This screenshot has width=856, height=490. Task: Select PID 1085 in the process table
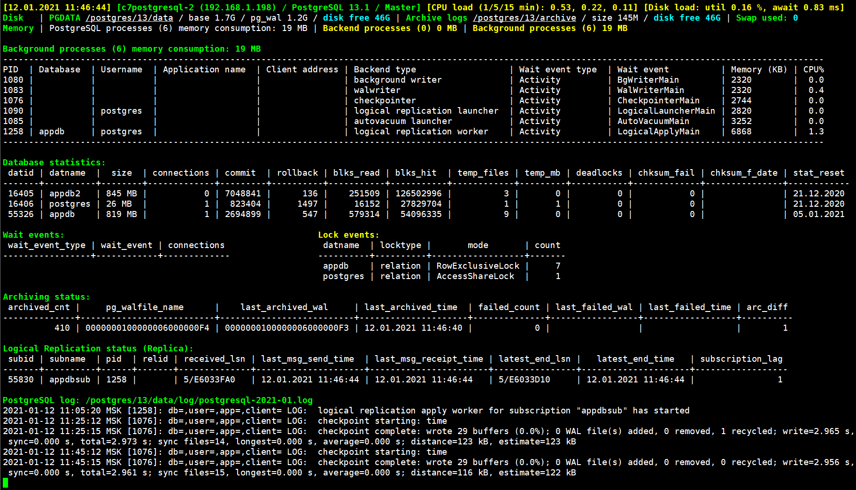click(x=13, y=121)
